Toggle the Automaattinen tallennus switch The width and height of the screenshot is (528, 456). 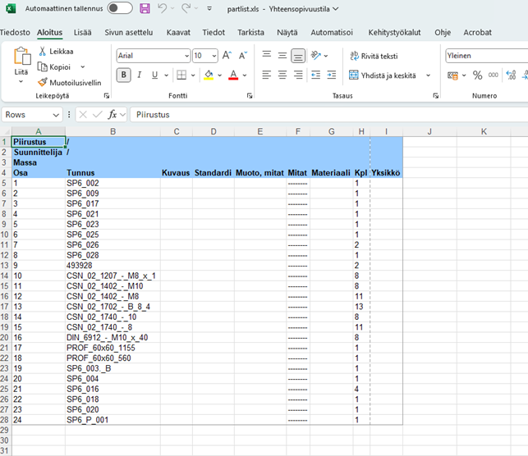[x=119, y=8]
